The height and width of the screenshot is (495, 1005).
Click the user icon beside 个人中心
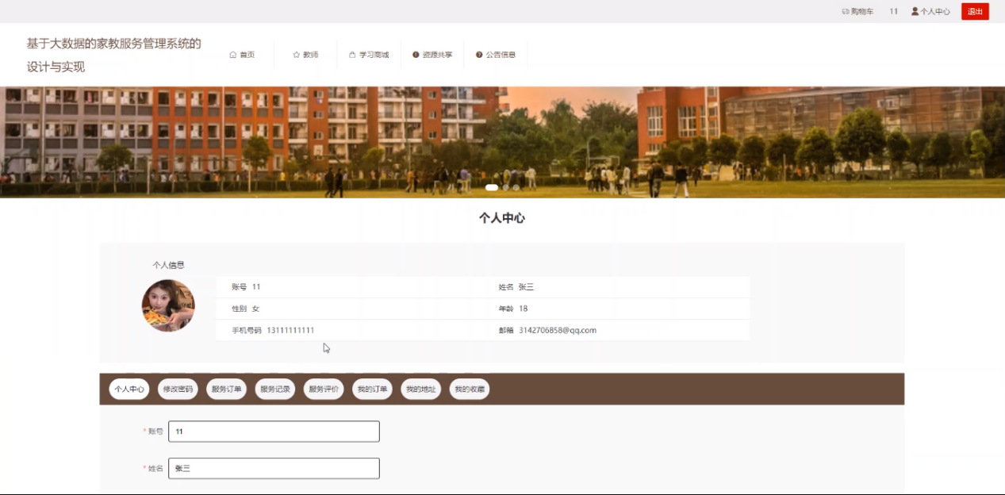pos(915,12)
